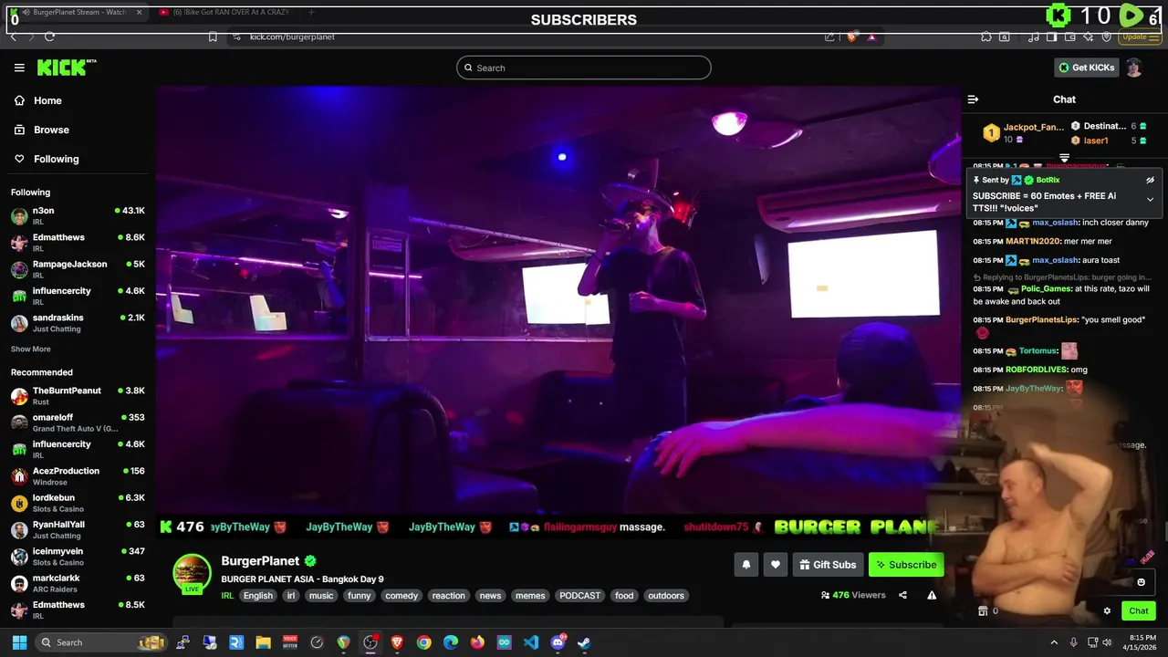The image size is (1168, 657).
Task: Follow BurgerPlanet with the heart button
Action: [x=775, y=565]
